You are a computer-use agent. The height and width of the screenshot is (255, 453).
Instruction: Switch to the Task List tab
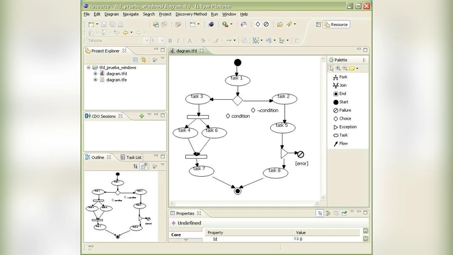click(x=134, y=157)
